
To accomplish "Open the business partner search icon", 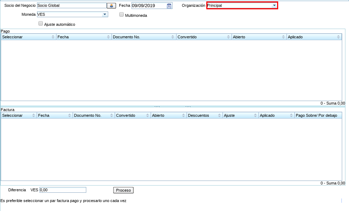I will [111, 6].
